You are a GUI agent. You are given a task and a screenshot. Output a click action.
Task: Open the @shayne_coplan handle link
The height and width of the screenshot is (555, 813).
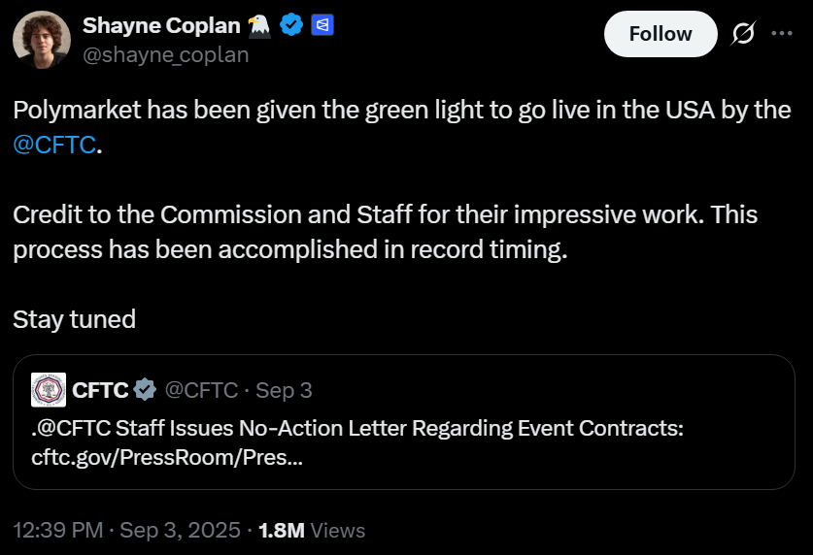tap(165, 54)
